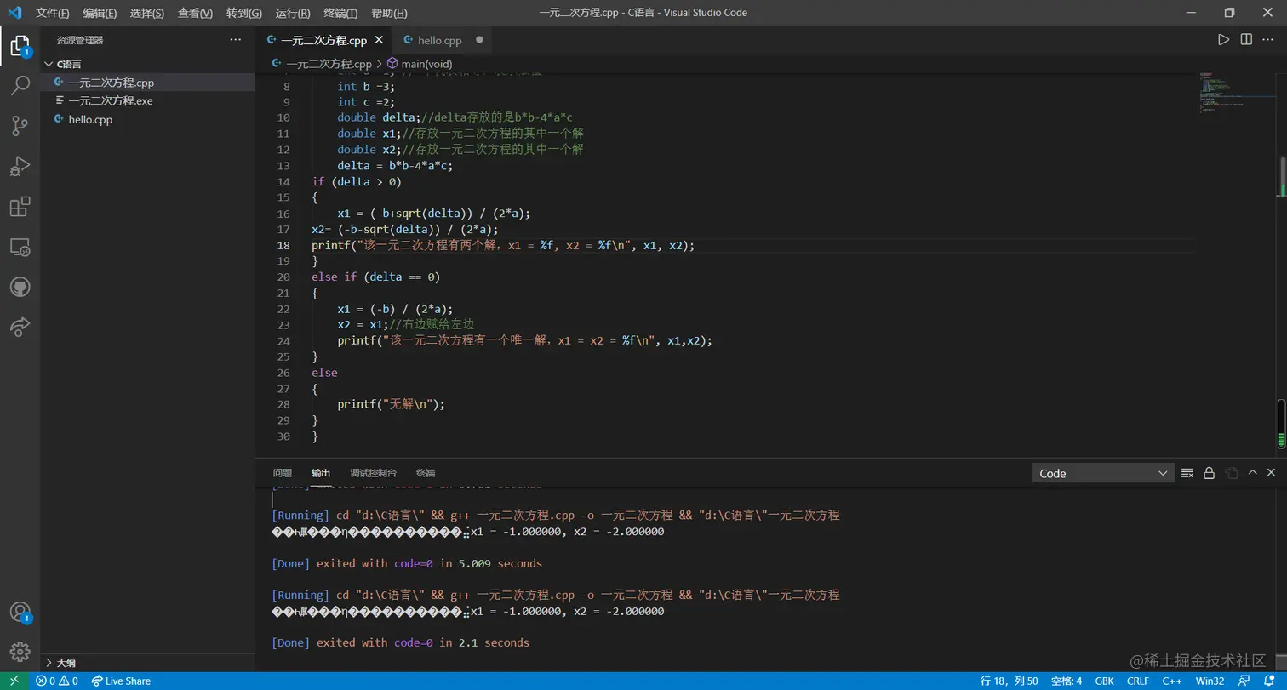
Task: Open the Accounts menu in the activity bar
Action: point(20,613)
